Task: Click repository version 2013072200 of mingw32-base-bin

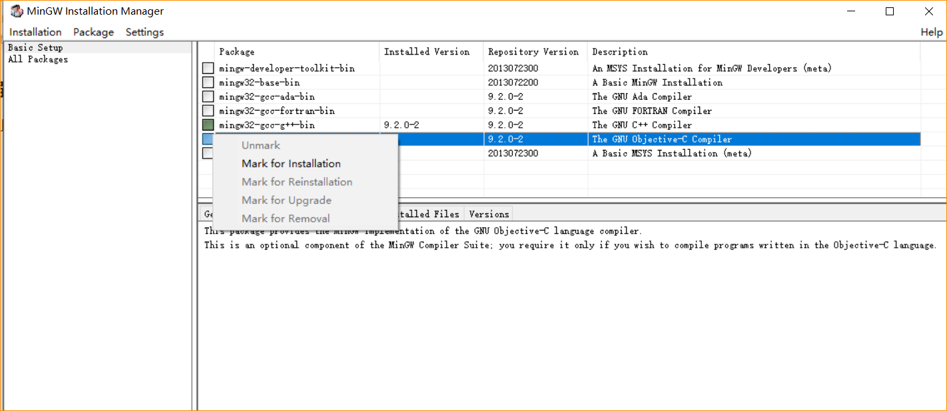Action: click(513, 83)
